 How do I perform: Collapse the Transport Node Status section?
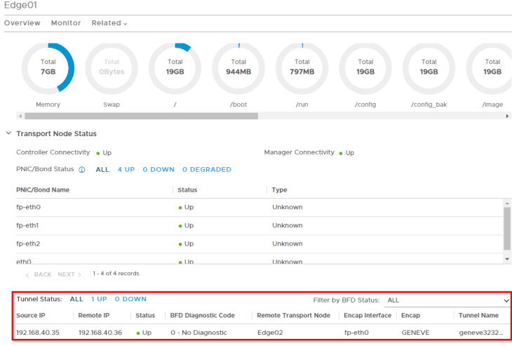(x=8, y=133)
